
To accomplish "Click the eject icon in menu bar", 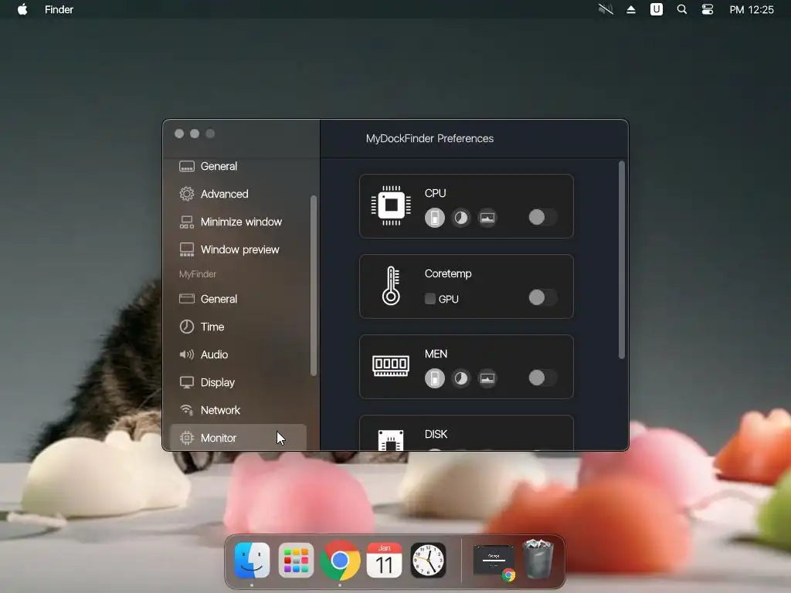I will [x=630, y=9].
